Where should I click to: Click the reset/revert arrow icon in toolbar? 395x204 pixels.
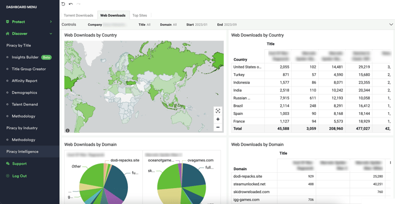pyautogui.click(x=63, y=4)
